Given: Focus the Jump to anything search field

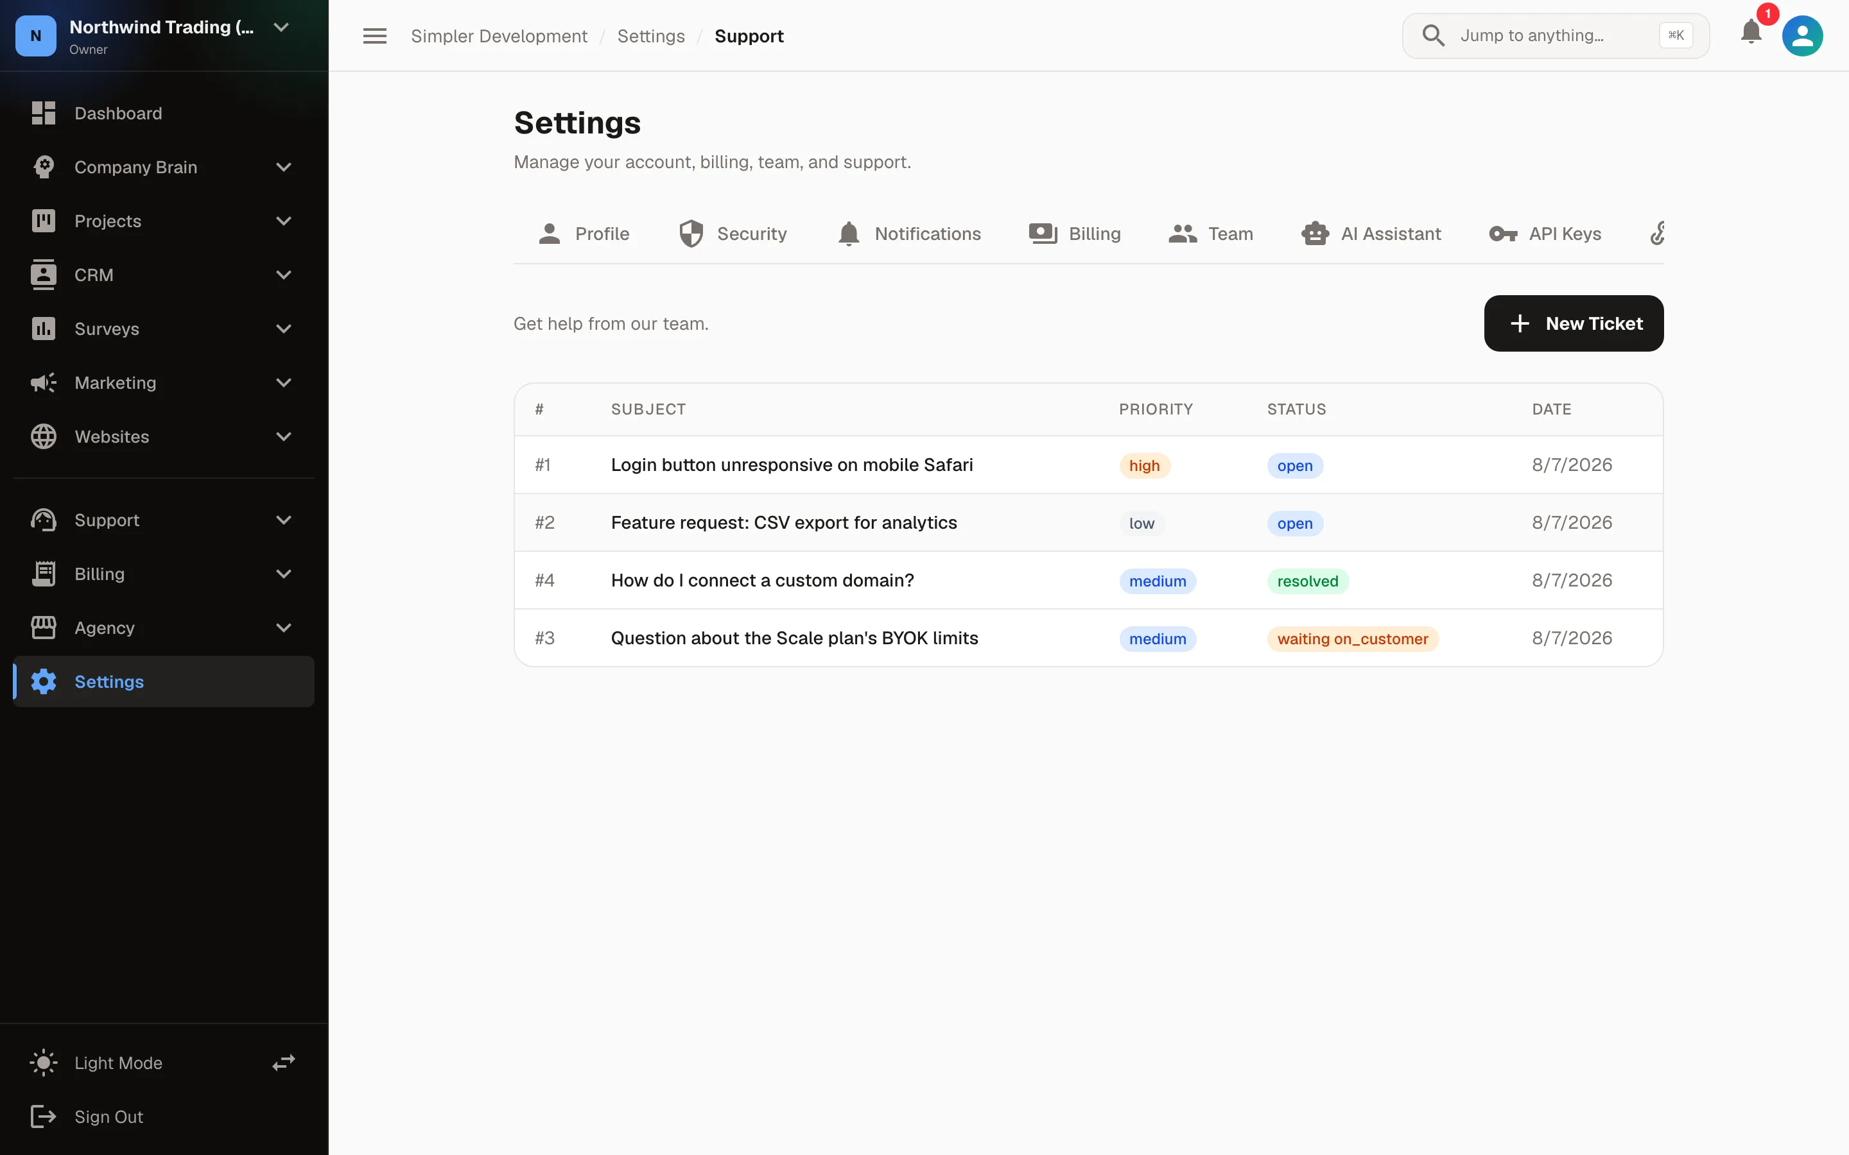Looking at the screenshot, I should [x=1556, y=35].
